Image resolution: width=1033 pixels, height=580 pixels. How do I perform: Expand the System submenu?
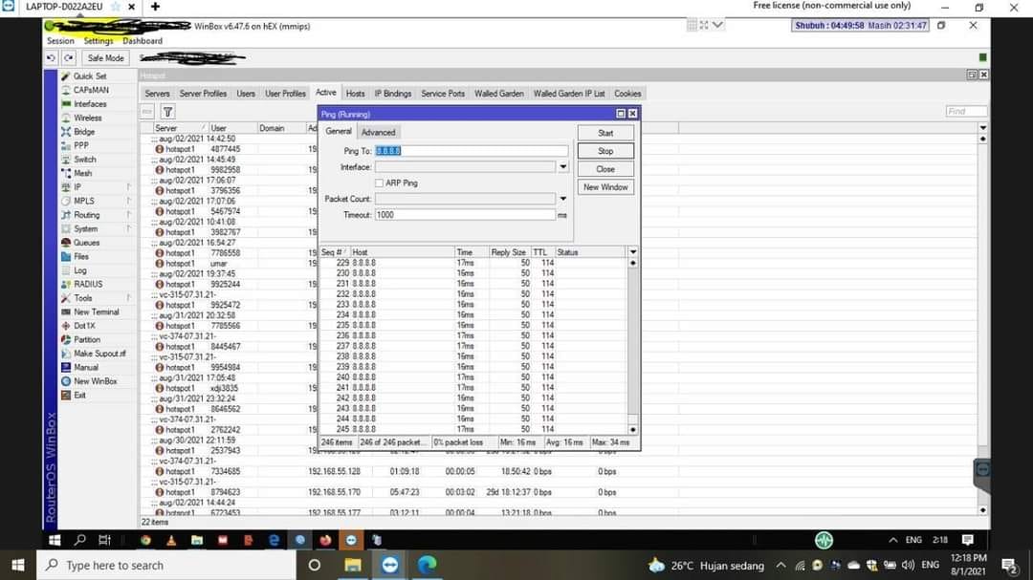coord(128,228)
